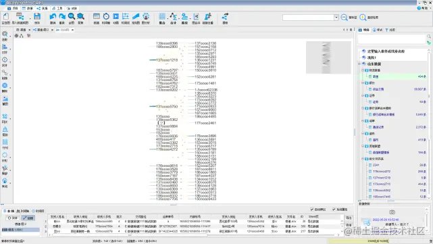Select the link toggle button
Image resolution: width=433 pixels, height=244 pixels.
click(28, 218)
